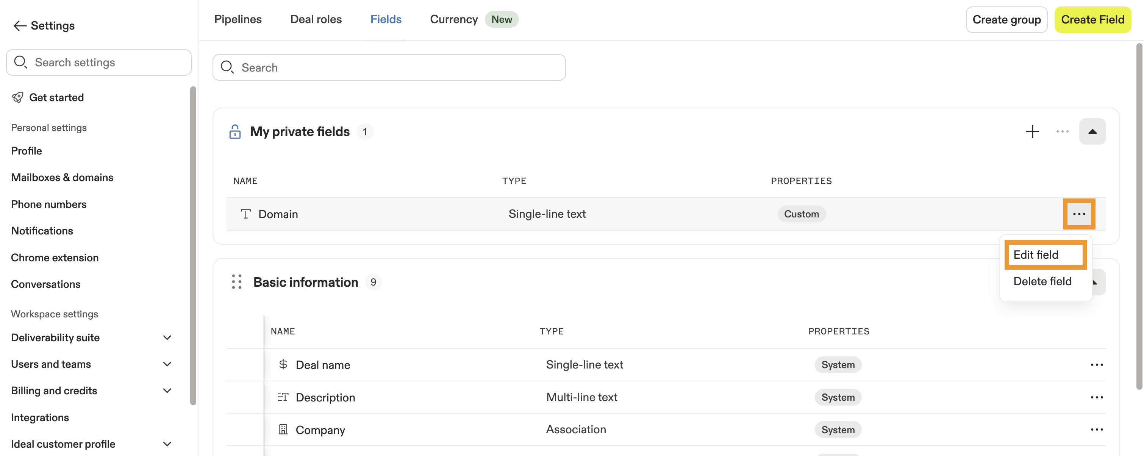Image resolution: width=1144 pixels, height=456 pixels.
Task: Expand the Users and teams section
Action: (167, 364)
